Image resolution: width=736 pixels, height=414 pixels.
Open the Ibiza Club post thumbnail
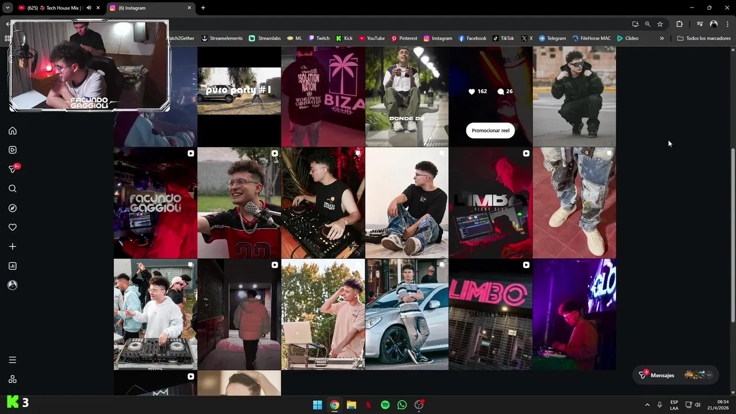[323, 97]
